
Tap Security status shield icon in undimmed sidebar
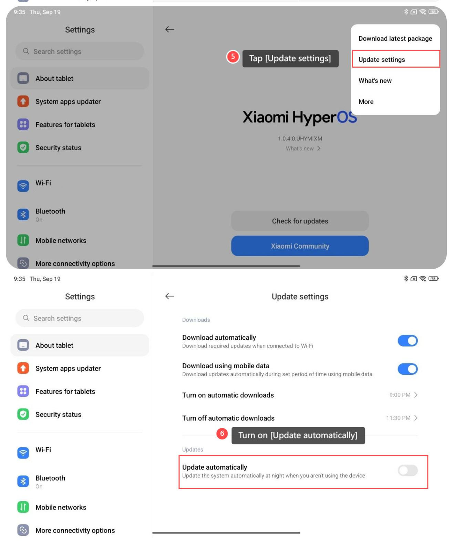[x=23, y=414]
